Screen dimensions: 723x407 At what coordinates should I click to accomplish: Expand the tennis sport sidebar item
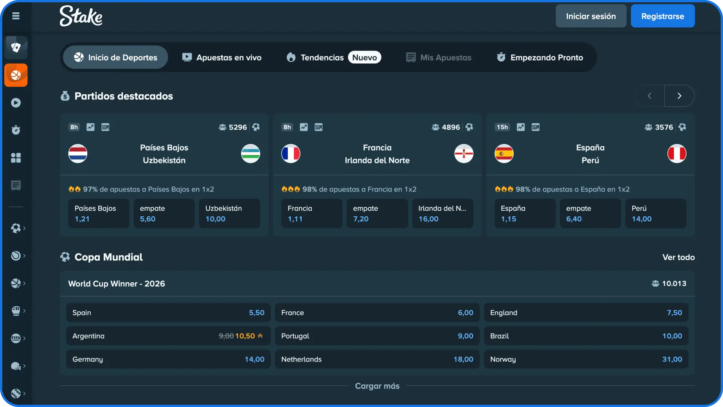pos(18,256)
